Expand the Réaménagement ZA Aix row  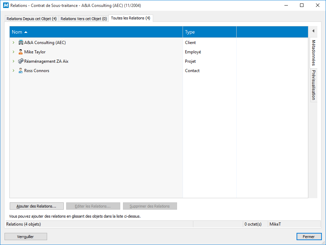click(14, 61)
